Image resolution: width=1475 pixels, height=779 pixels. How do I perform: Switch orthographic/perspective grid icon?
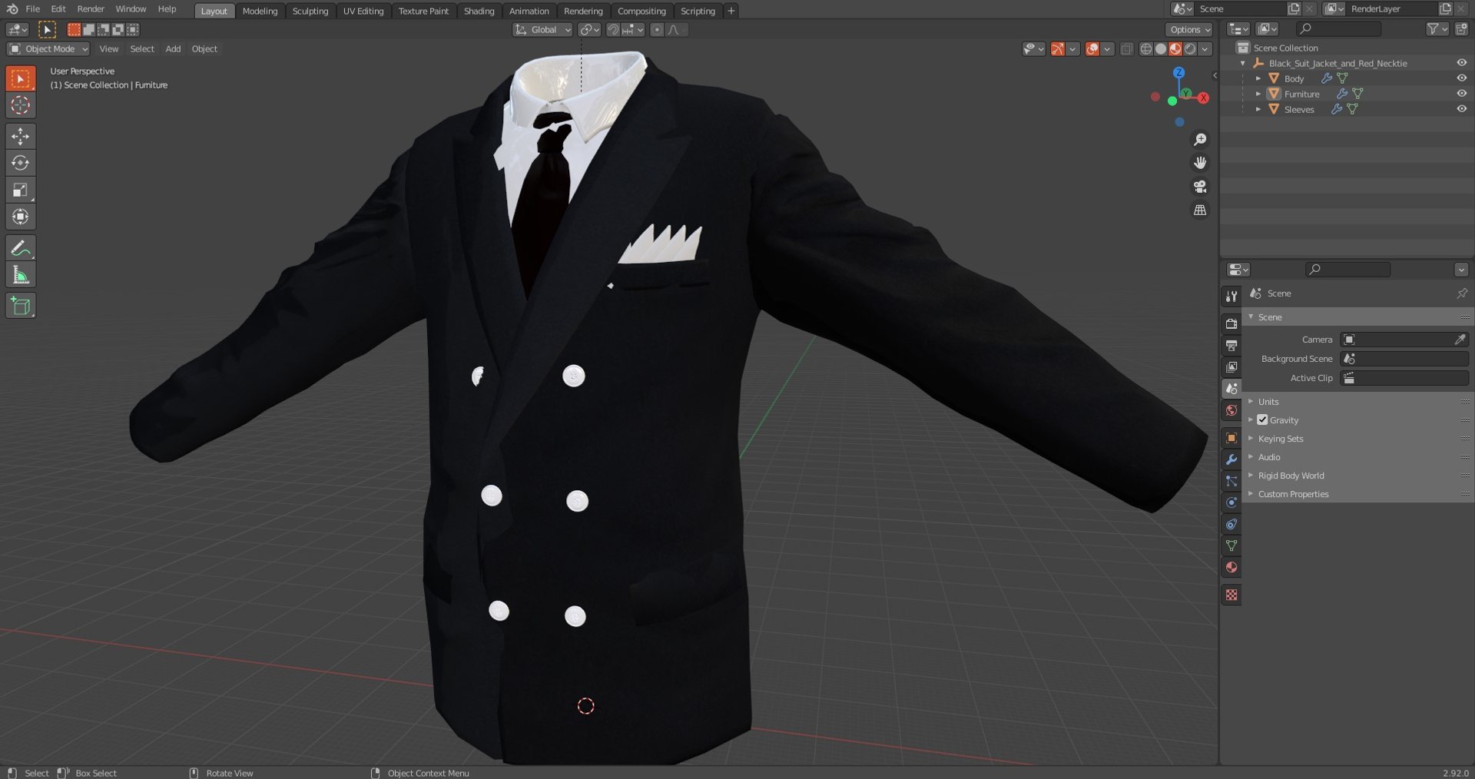pyautogui.click(x=1200, y=210)
